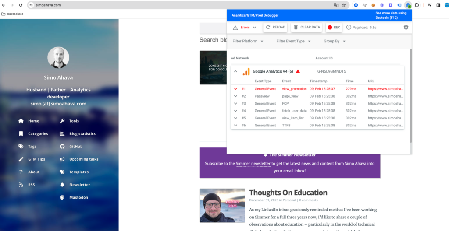
Task: Open the marcadores bookmarks folder
Action: [x=12, y=14]
